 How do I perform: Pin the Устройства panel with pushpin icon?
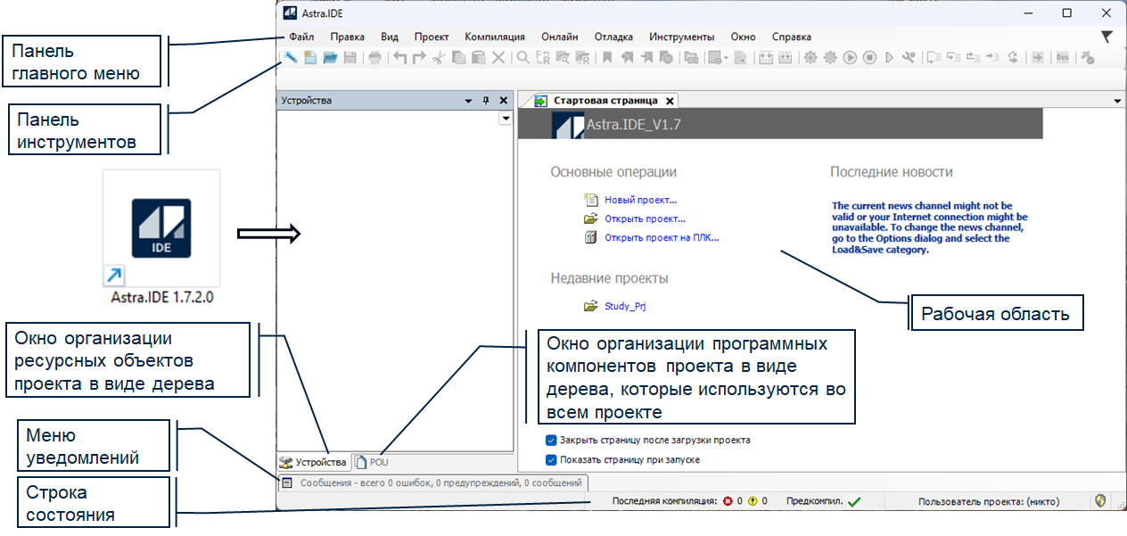(487, 101)
